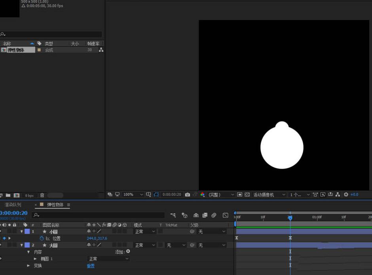
Task: Click the 重置 link for transform
Action: coord(91,266)
